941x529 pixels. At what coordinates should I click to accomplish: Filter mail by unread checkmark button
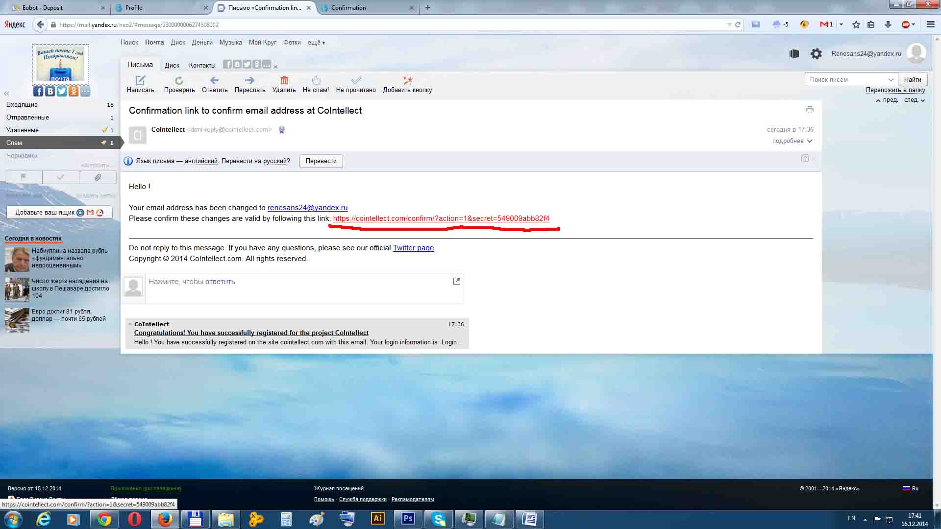point(61,177)
